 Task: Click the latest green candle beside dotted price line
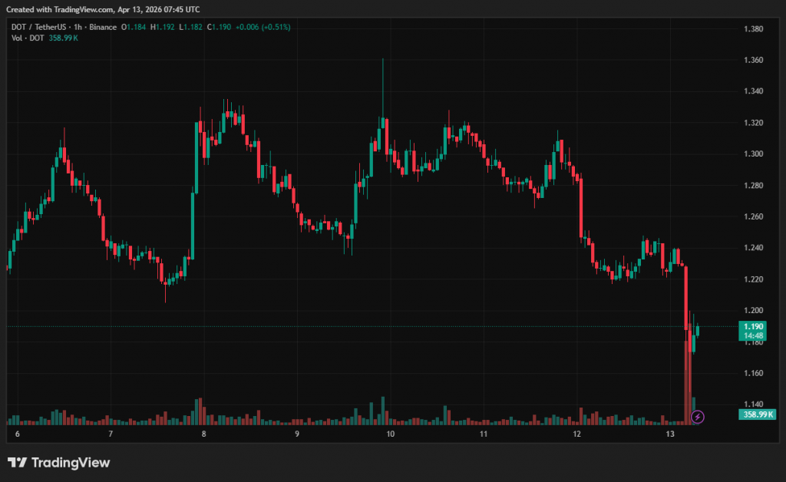click(x=698, y=330)
